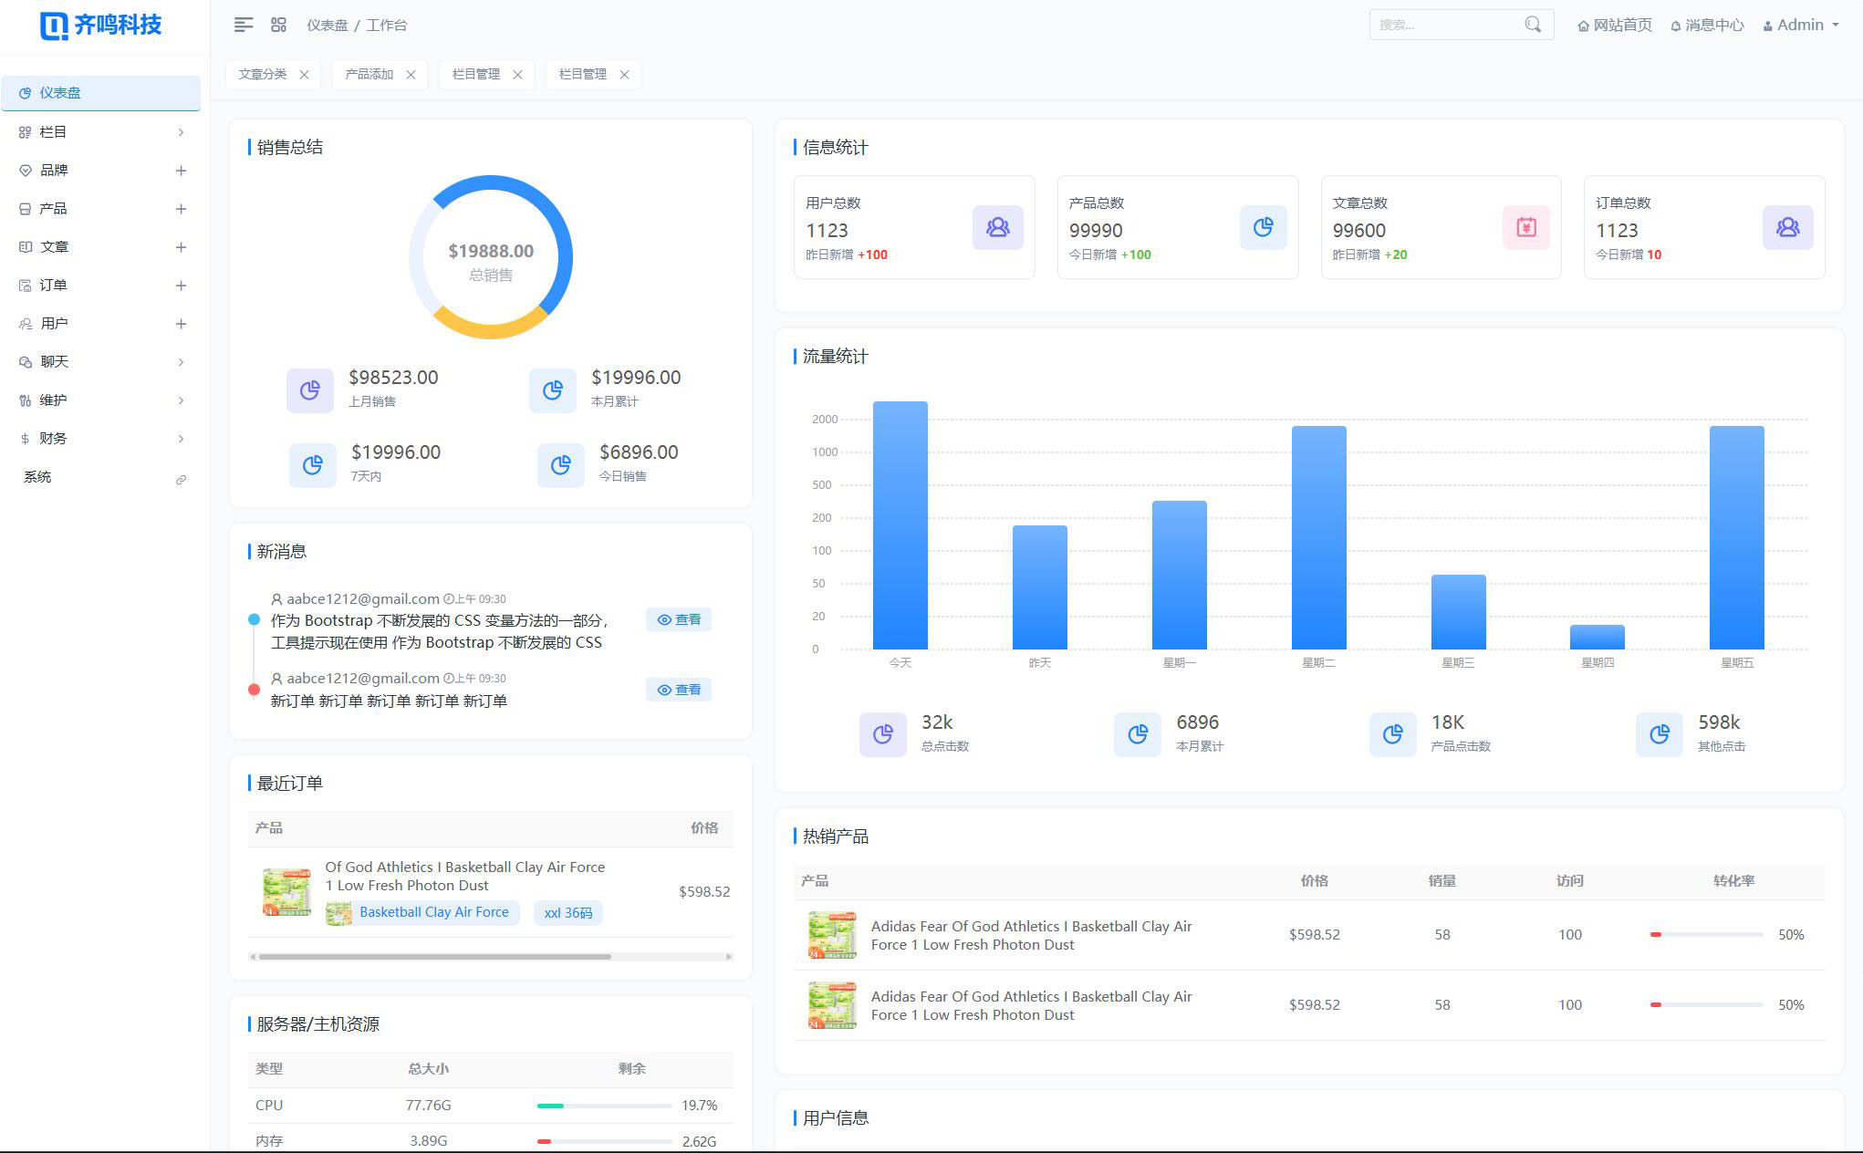Click the search magnifier icon
Screen dimensions: 1863x1153
pos(1533,25)
